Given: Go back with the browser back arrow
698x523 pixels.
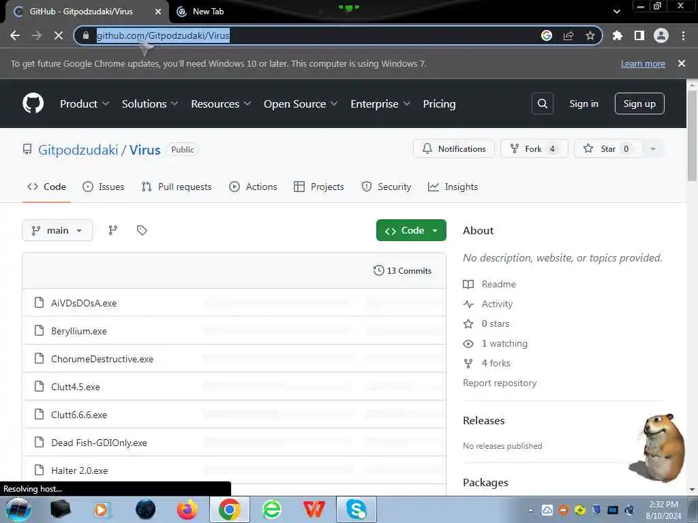Looking at the screenshot, I should [x=15, y=35].
